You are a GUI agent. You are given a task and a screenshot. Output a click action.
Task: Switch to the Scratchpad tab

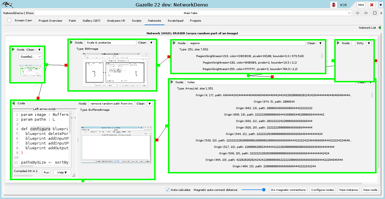(x=175, y=21)
